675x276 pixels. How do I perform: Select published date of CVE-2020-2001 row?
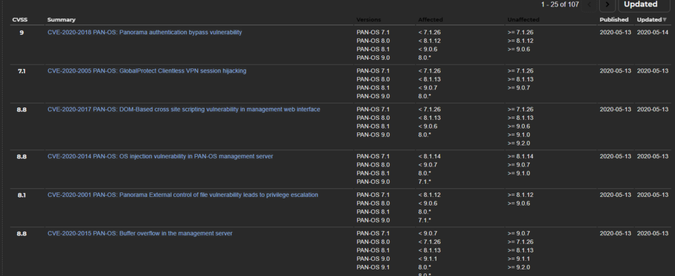615,195
